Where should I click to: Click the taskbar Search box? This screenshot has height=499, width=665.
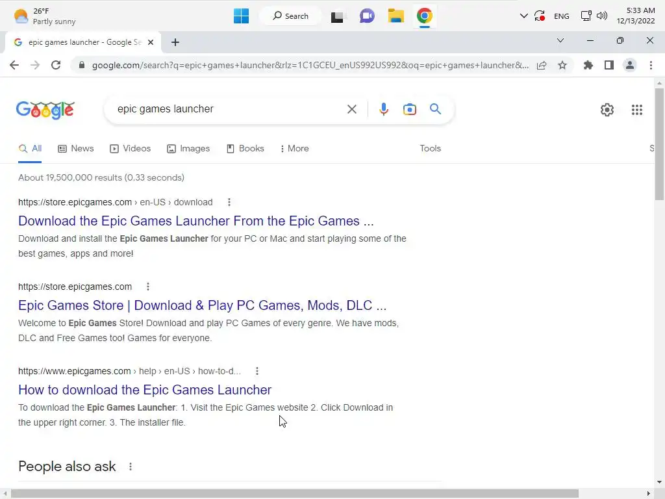click(290, 16)
